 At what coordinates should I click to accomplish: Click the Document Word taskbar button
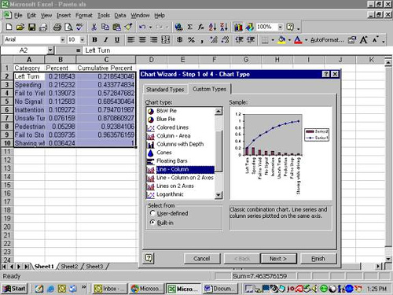[220, 289]
